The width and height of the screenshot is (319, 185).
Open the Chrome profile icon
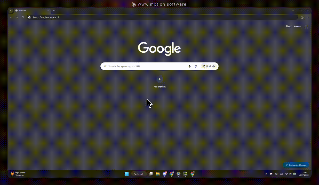coord(302,17)
